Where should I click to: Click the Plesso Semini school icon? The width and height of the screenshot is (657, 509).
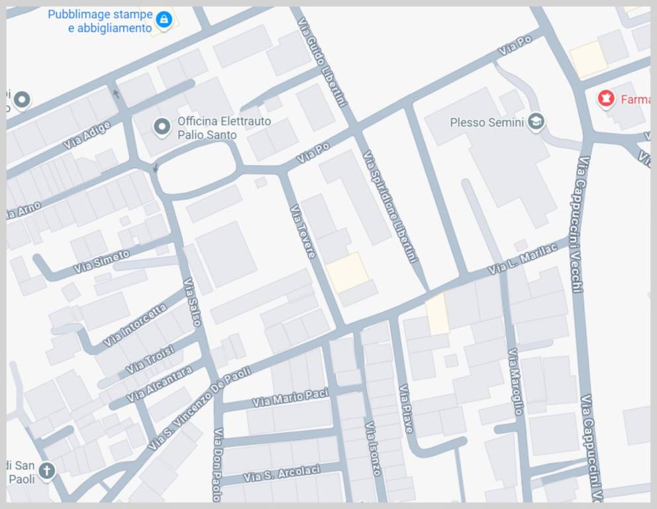click(x=536, y=122)
